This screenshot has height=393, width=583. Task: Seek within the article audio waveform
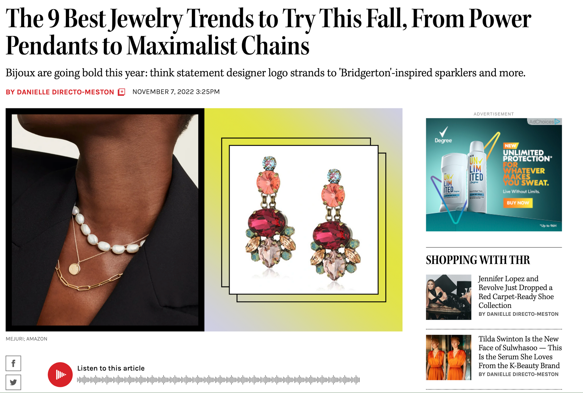pos(218,380)
